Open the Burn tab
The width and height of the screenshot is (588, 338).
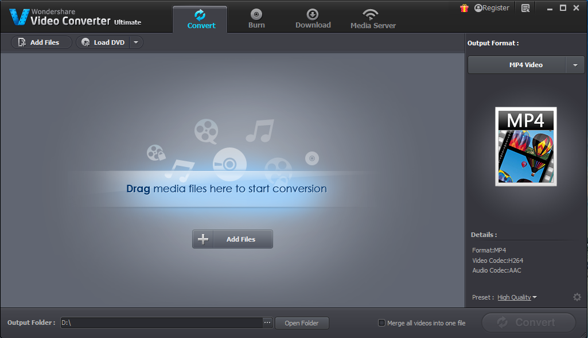[256, 19]
